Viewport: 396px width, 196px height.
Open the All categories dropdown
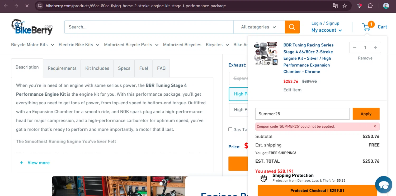pos(259,27)
